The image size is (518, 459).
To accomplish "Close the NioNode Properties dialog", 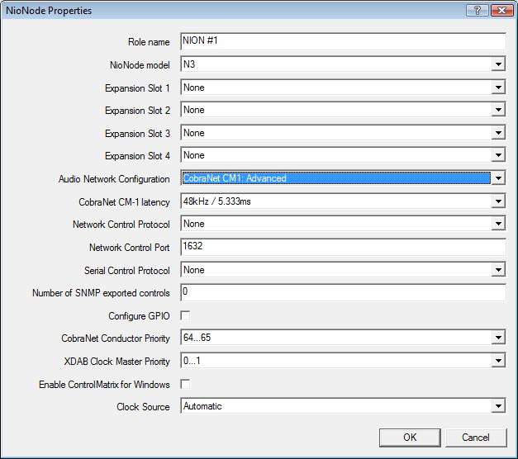I will (500, 11).
